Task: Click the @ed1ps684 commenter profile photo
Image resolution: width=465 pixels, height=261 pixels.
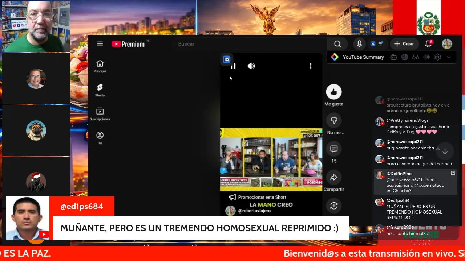Action: [28, 218]
